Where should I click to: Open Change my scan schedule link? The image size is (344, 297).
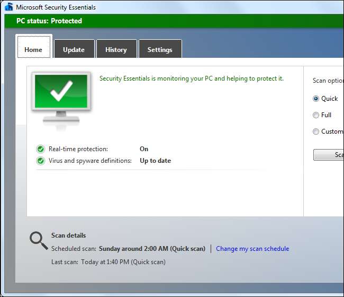coord(252,249)
